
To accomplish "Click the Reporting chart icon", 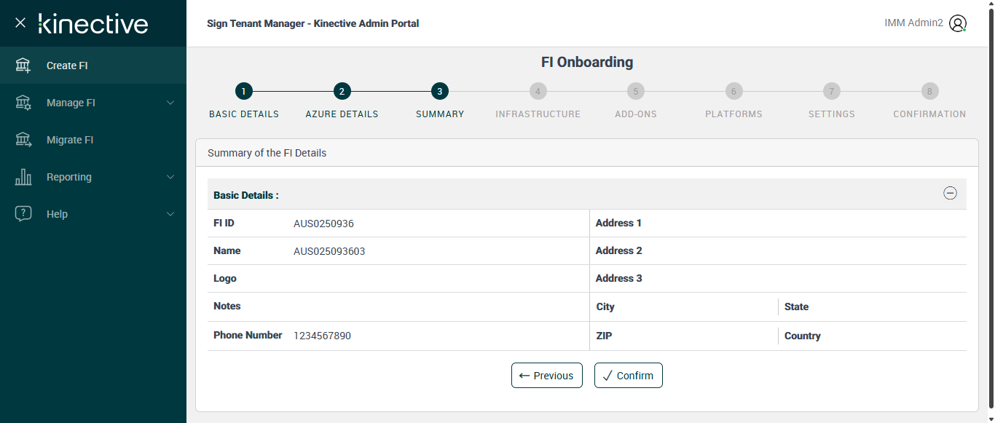I will (x=23, y=177).
